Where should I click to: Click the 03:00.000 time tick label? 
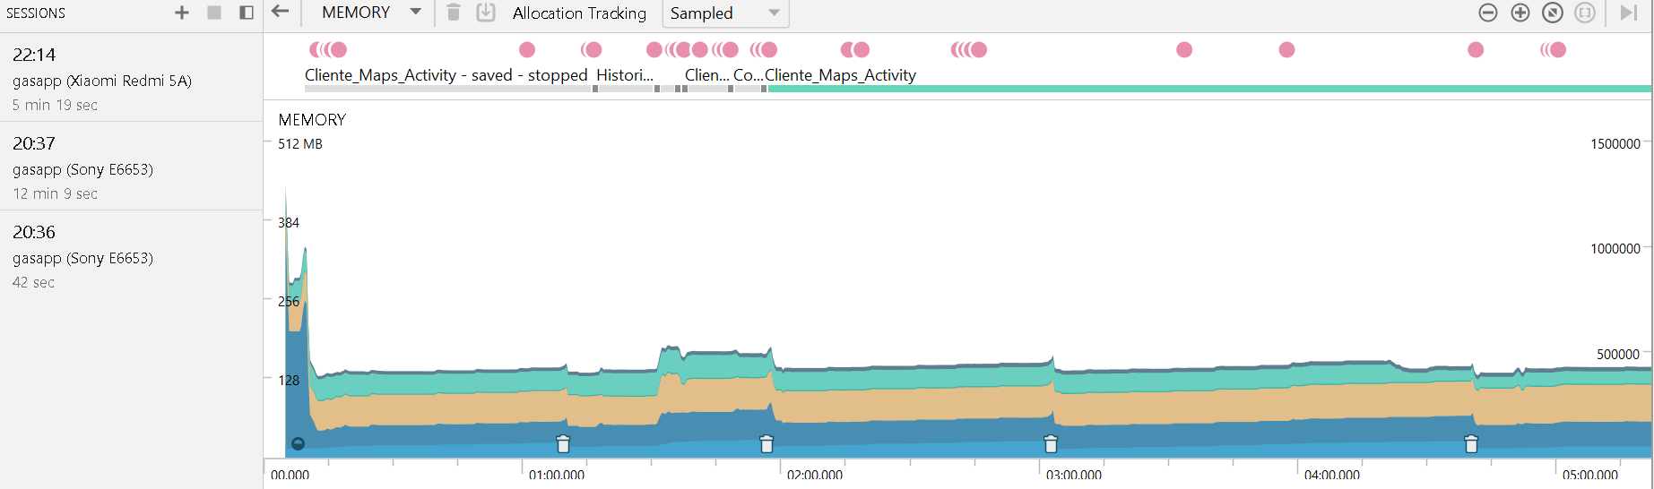[1074, 476]
